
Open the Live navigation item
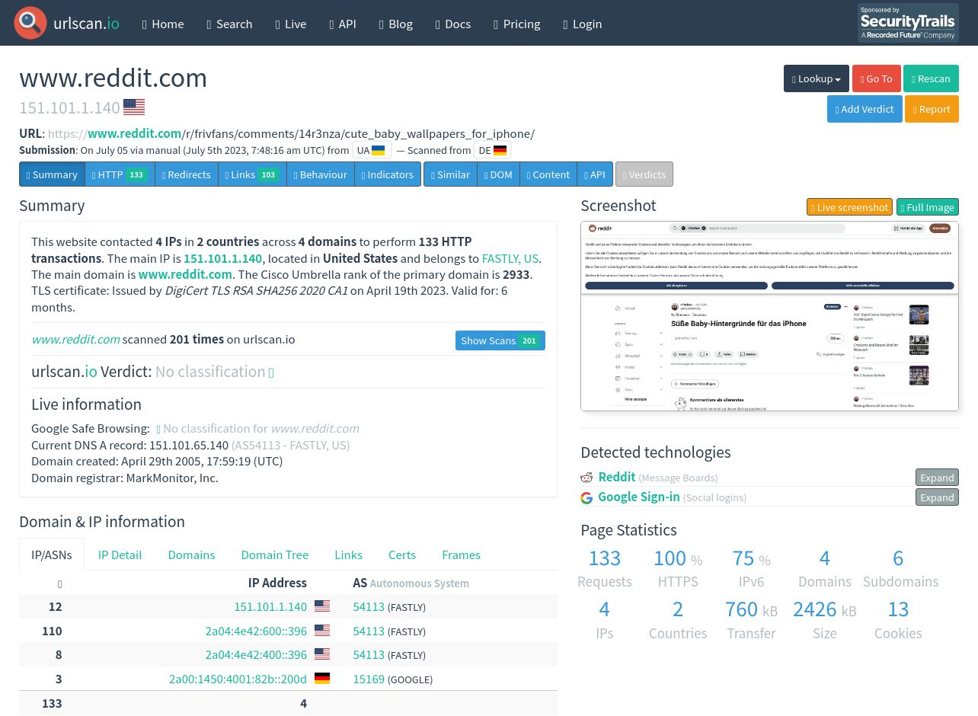291,24
